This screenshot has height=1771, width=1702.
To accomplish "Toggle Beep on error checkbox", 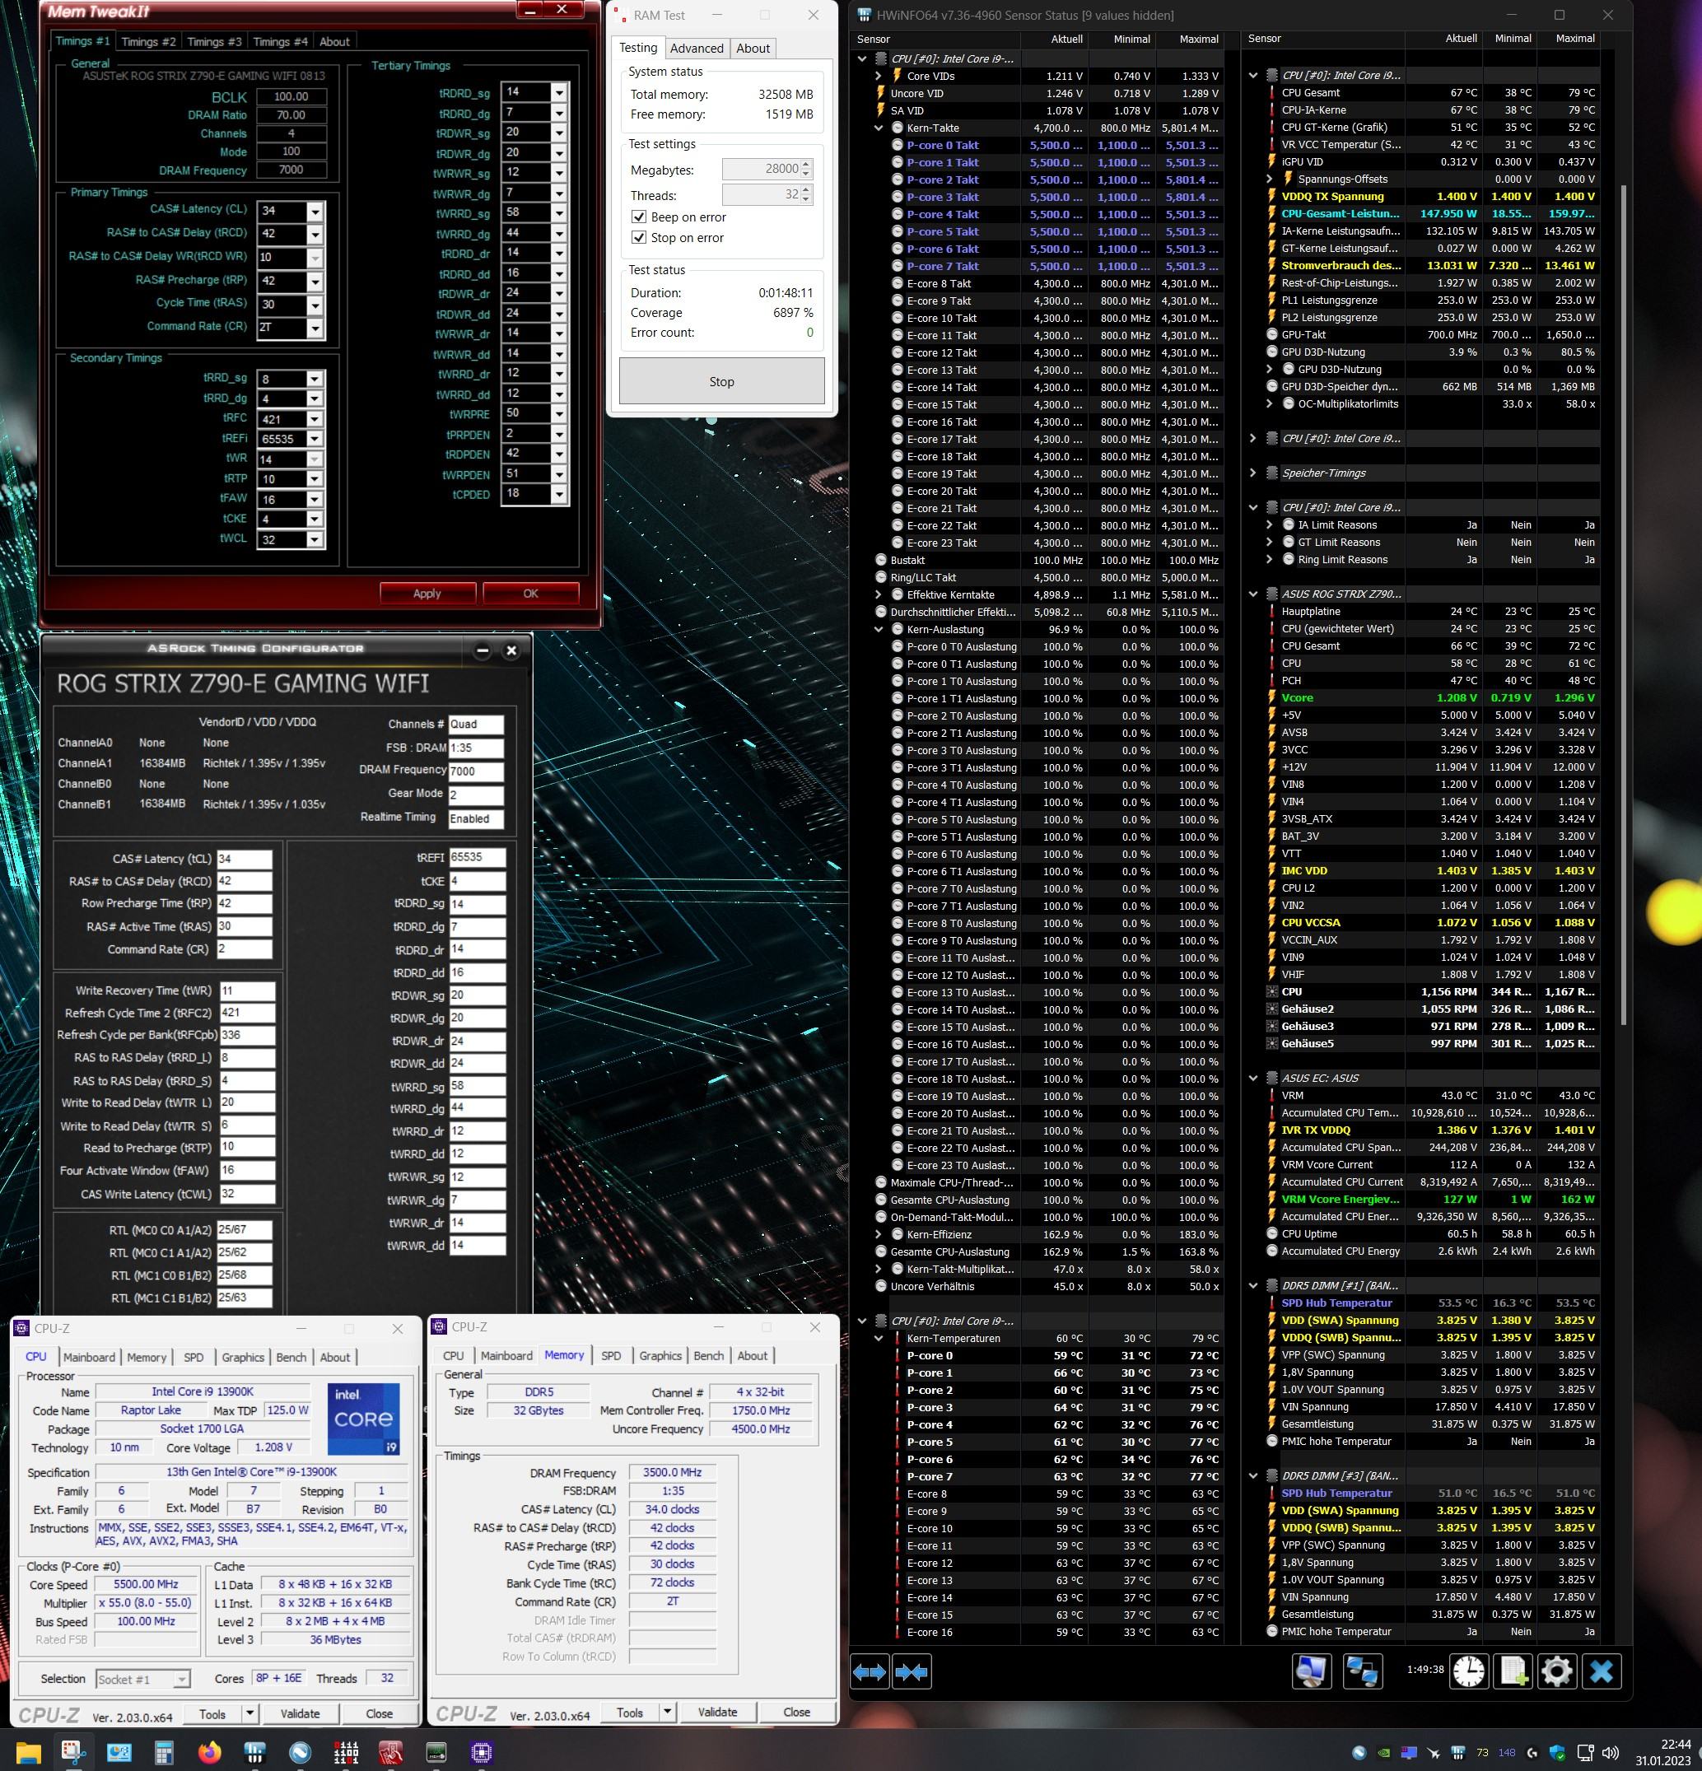I will [x=639, y=217].
